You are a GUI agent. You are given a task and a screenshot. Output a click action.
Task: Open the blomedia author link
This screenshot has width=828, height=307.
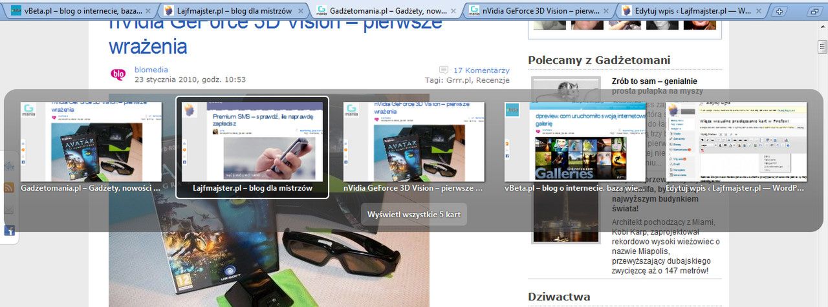(151, 70)
